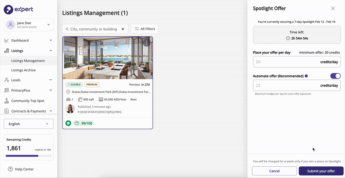Click the 65,000 AED/Year price icon
The width and height of the screenshot is (345, 178).
click(101, 100)
